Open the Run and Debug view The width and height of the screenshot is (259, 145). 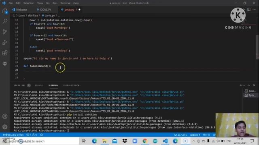point(5,42)
